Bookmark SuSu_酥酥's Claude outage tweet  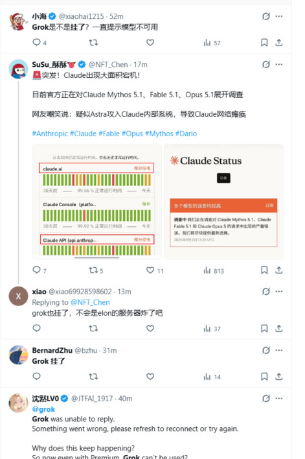[264, 270]
